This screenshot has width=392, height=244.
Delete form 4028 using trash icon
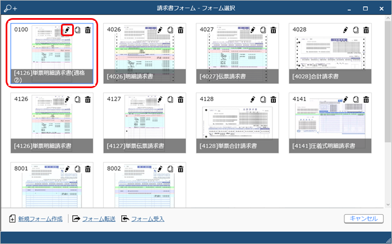(366, 30)
